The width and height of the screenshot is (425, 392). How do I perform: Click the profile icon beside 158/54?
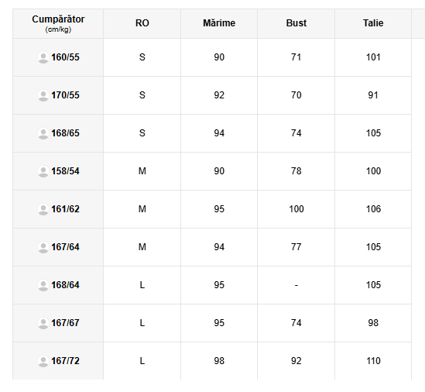(x=43, y=171)
